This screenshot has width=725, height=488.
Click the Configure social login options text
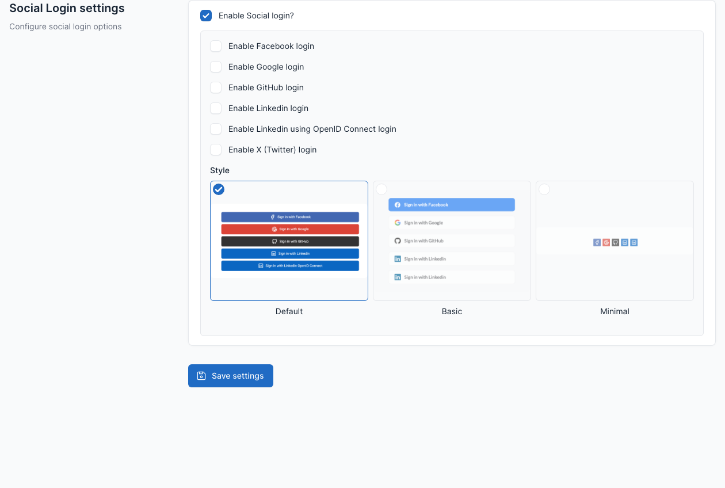click(66, 26)
